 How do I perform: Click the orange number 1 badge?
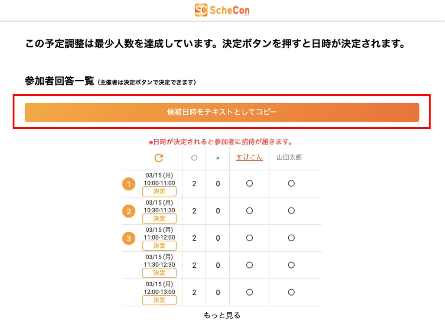tap(129, 184)
